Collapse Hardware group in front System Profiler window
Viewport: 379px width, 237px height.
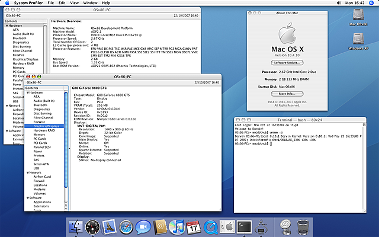(x=28, y=92)
